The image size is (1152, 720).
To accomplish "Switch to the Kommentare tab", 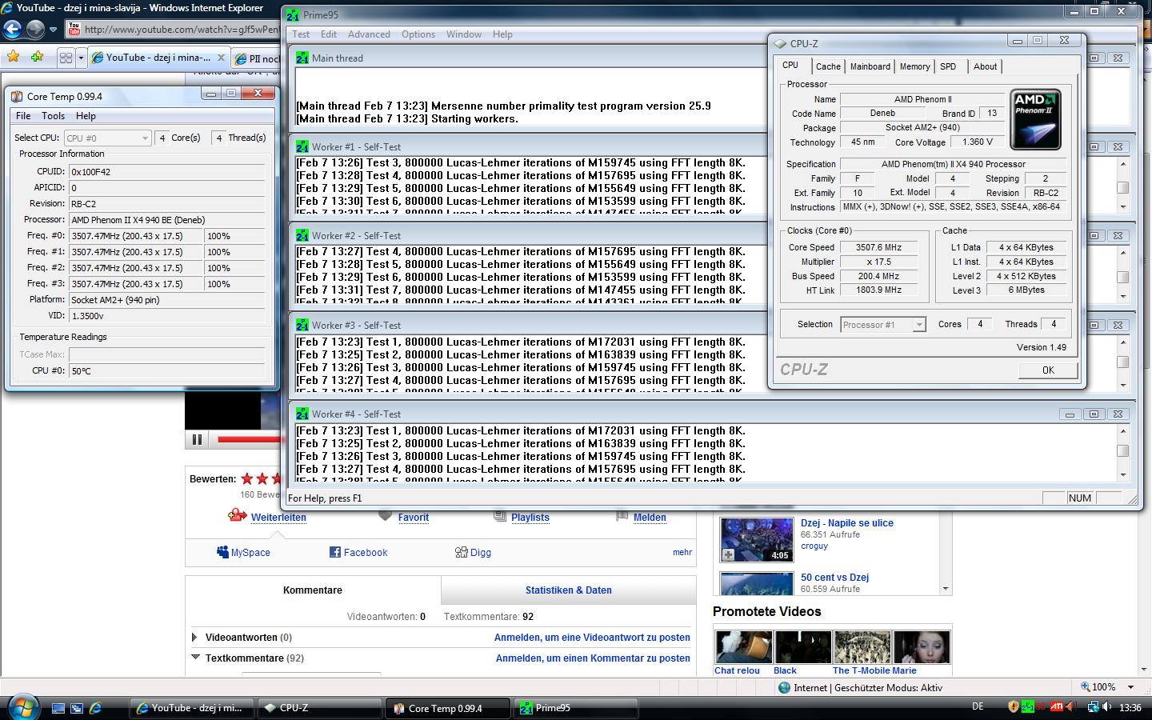I will [313, 590].
